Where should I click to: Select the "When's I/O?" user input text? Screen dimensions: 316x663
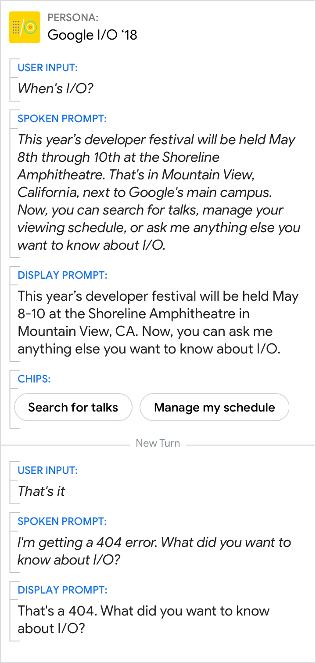(55, 89)
